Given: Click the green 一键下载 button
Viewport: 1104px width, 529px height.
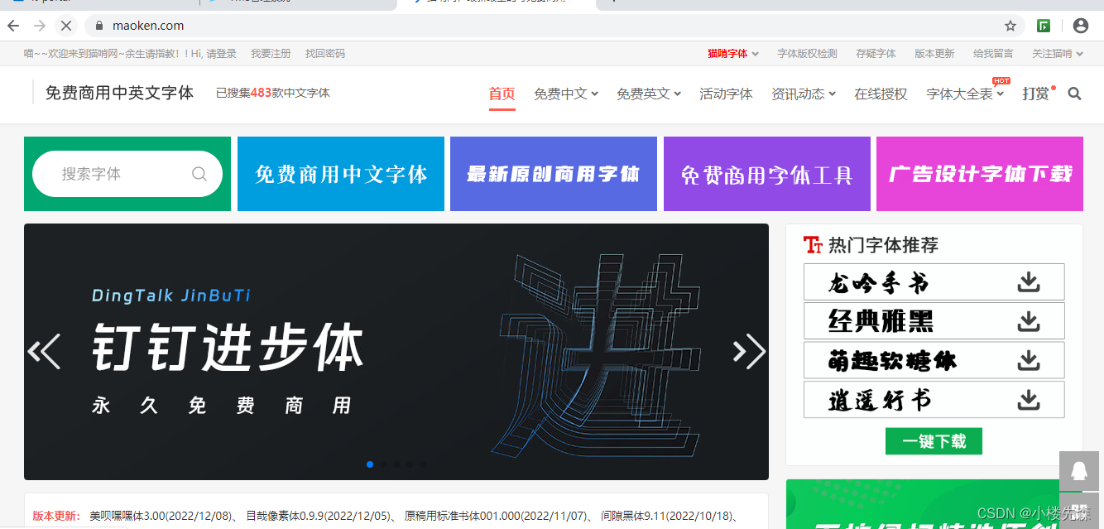Looking at the screenshot, I should 934,441.
